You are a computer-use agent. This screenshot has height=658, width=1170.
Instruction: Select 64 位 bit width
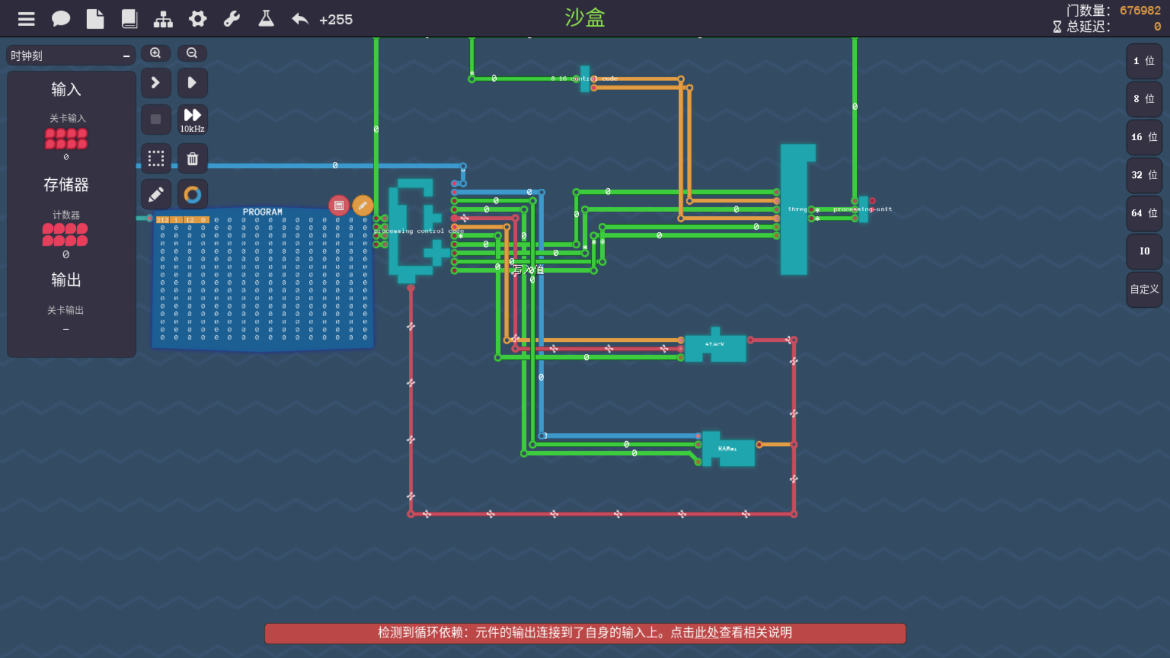1144,213
